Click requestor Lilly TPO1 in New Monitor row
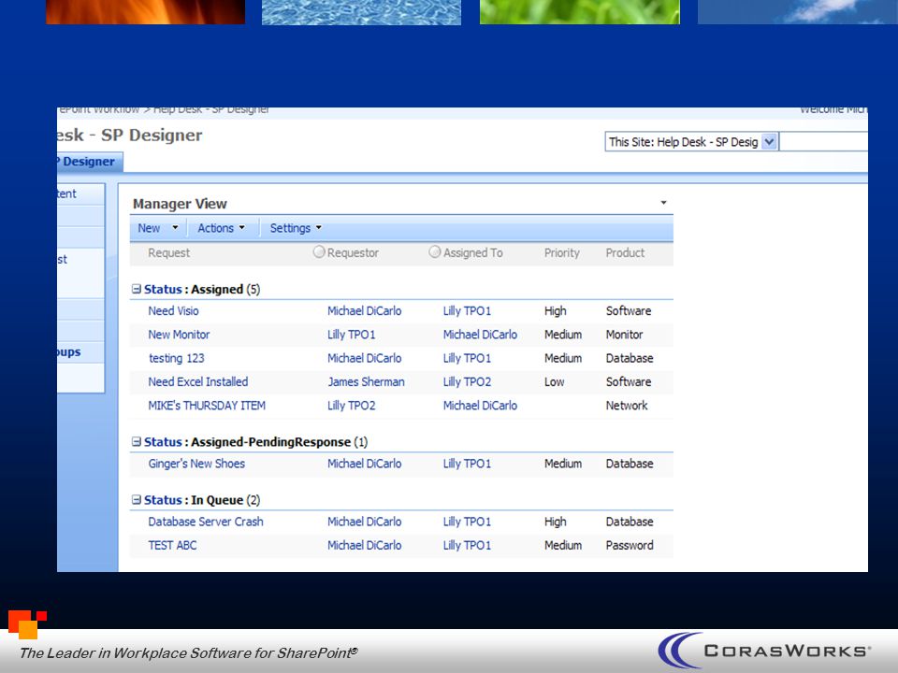 (x=351, y=335)
